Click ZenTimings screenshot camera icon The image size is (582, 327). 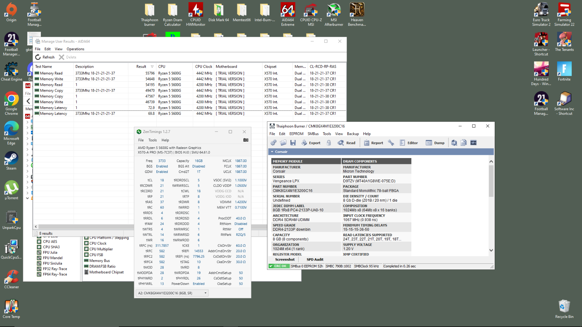(246, 140)
